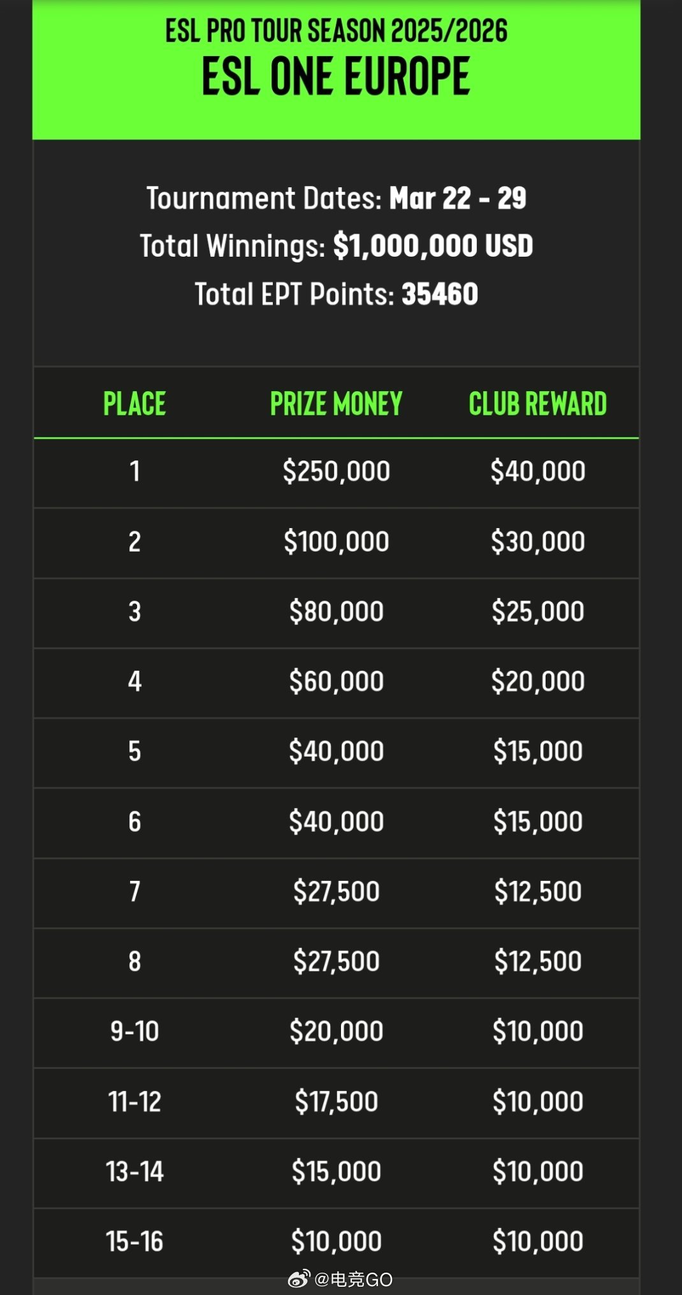The width and height of the screenshot is (682, 1295).
Task: Click the $60,000 fourth place prize
Action: tap(337, 682)
